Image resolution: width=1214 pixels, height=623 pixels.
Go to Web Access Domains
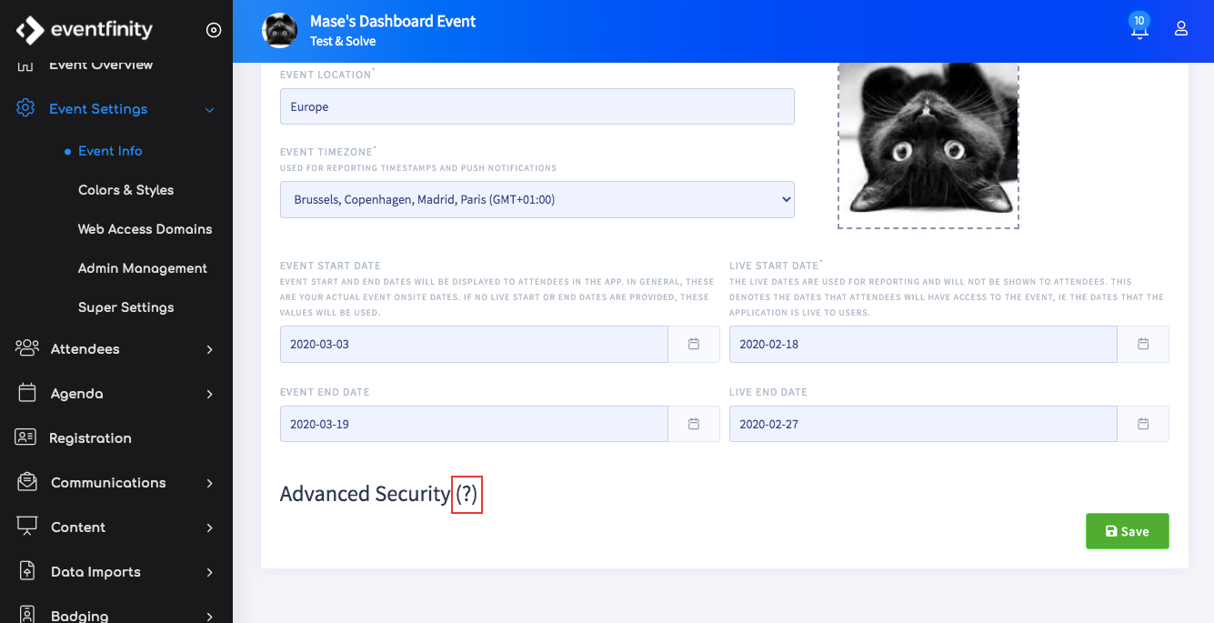tap(145, 229)
